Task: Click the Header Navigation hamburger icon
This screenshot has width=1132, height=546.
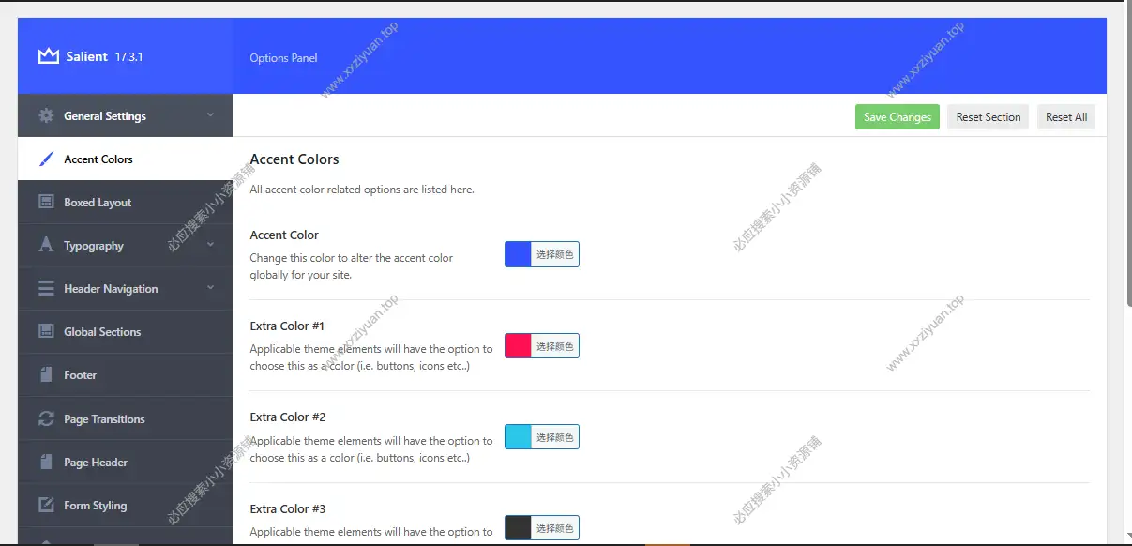Action: pos(46,289)
